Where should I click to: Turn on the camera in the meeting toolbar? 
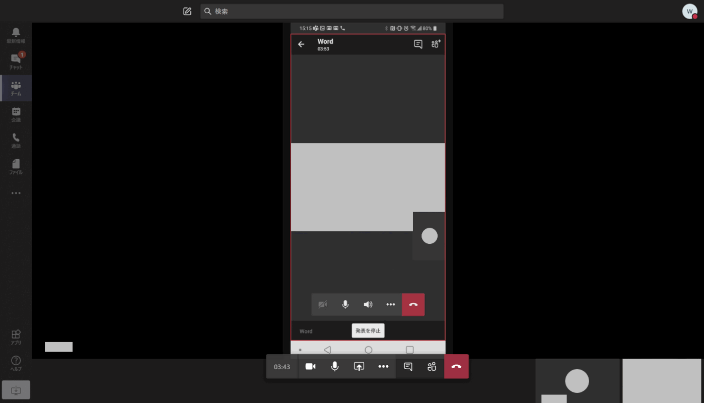point(311,366)
